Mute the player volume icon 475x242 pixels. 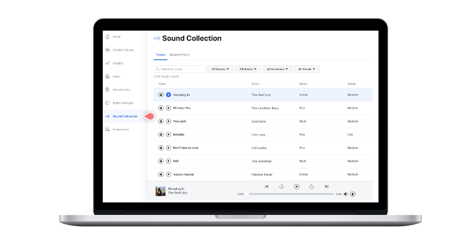(x=346, y=194)
